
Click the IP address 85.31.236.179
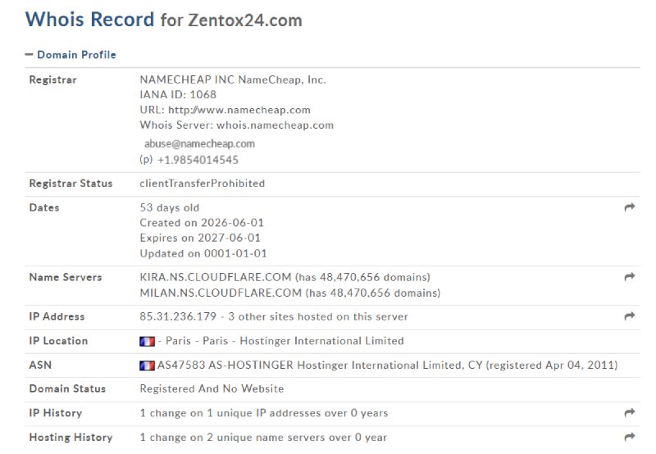pyautogui.click(x=178, y=316)
